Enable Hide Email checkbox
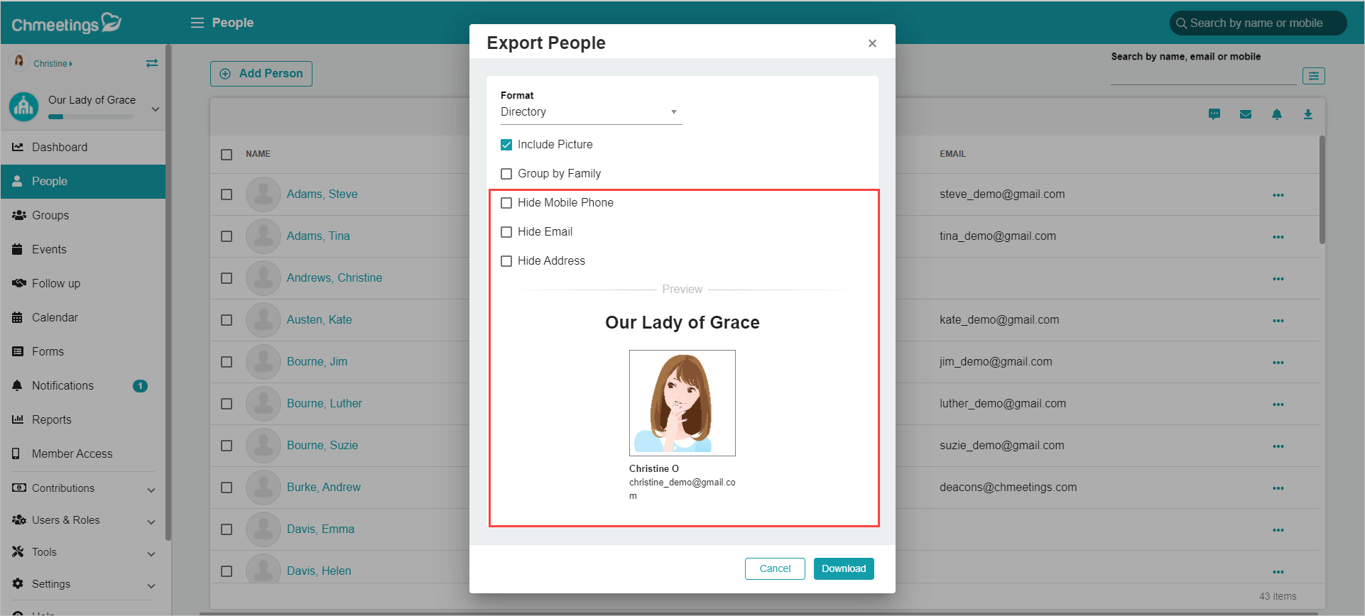 pyautogui.click(x=506, y=232)
